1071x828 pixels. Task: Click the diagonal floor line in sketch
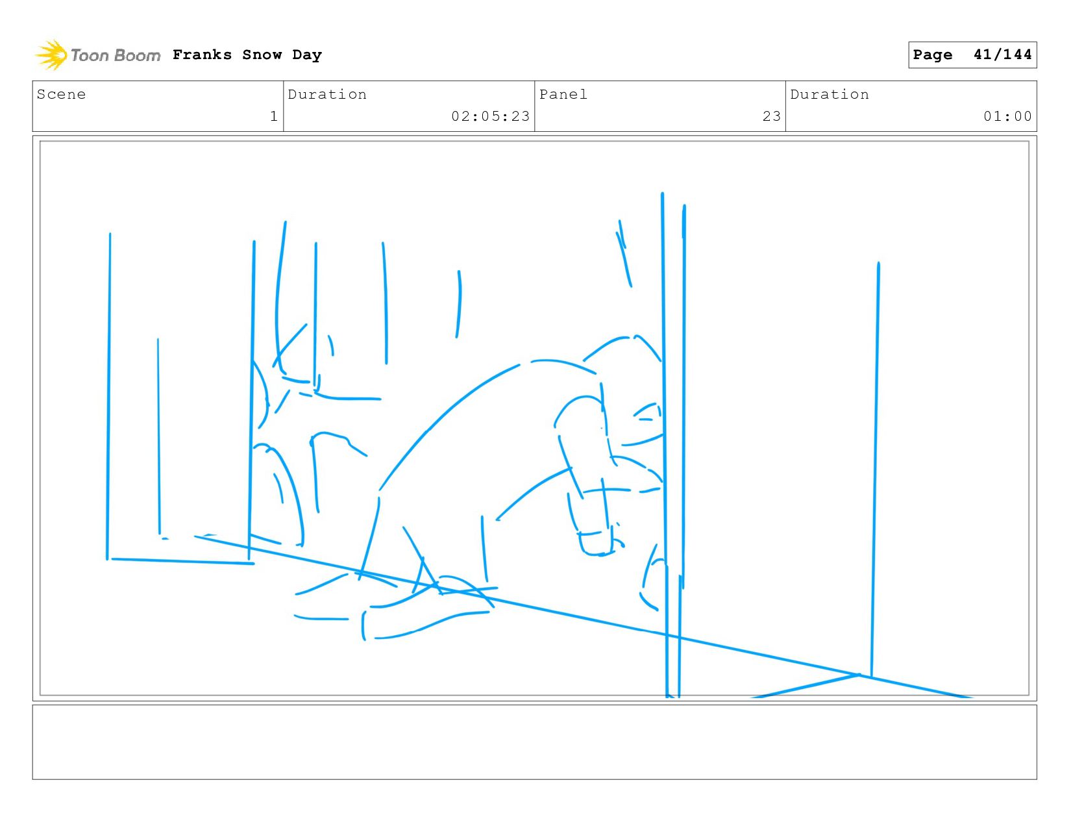click(584, 617)
